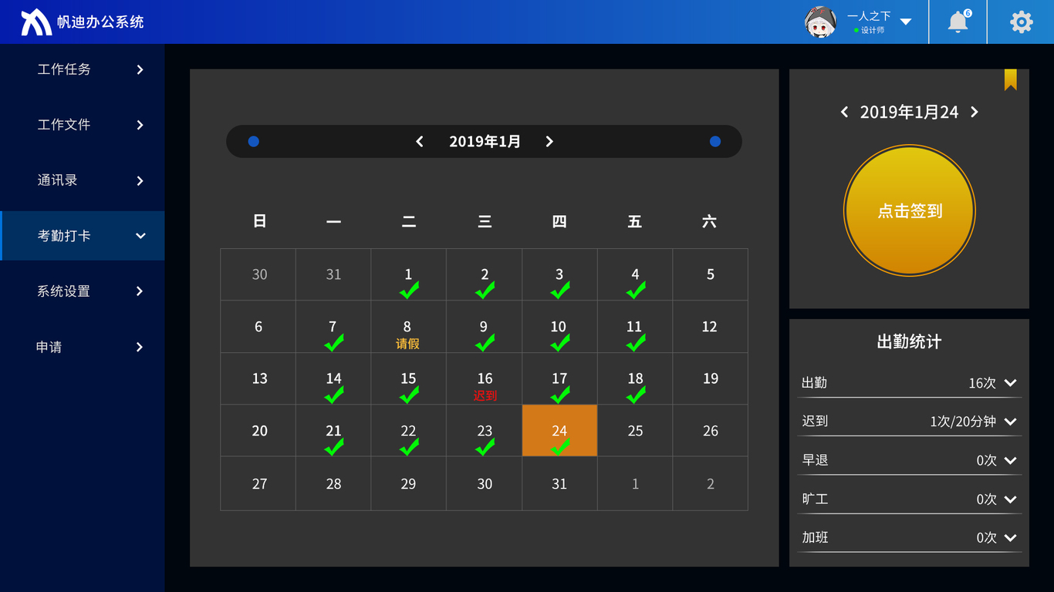
Task: Click the right blue dot on month bar
Action: (714, 142)
